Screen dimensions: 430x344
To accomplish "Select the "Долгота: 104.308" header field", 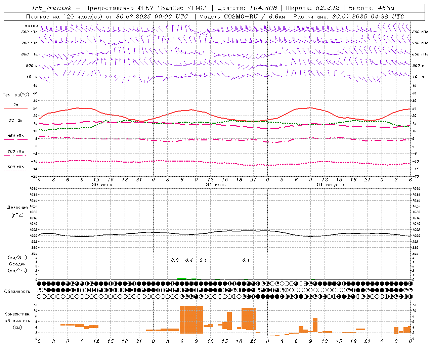I will tap(247, 8).
